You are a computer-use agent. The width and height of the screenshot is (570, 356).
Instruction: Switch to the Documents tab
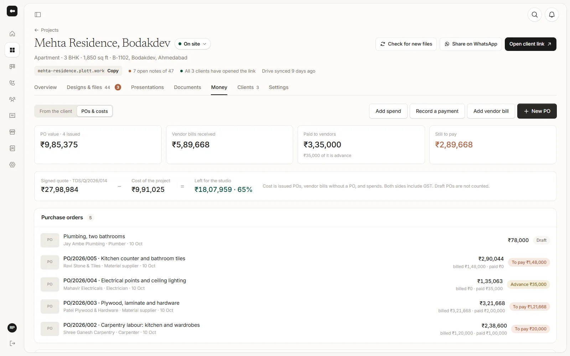187,88
